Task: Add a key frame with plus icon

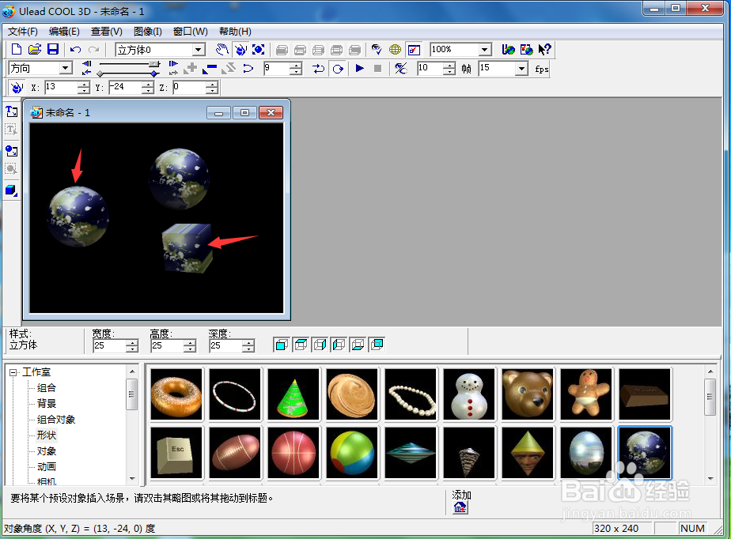Action: (191, 69)
